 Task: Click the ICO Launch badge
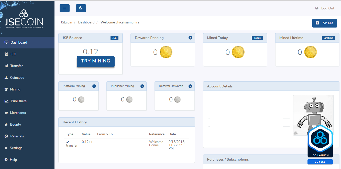point(320,142)
